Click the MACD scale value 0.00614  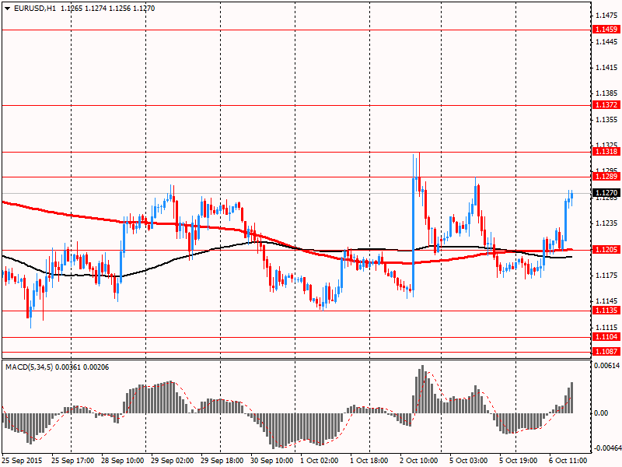tap(607, 366)
